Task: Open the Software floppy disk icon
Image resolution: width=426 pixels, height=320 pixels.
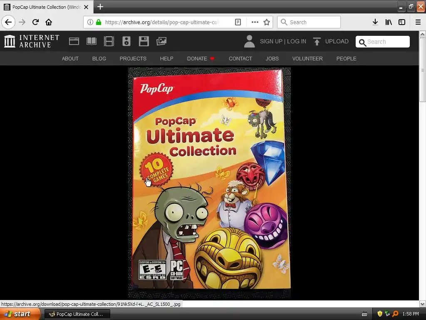Action: pyautogui.click(x=144, y=41)
